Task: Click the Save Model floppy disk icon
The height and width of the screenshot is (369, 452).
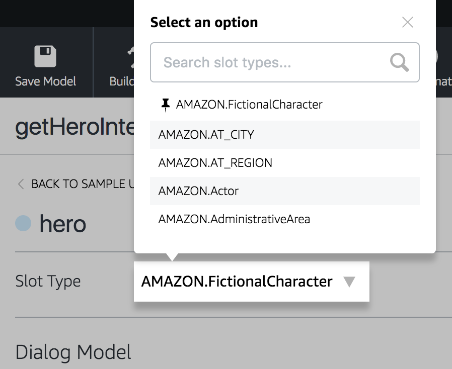Action: (x=45, y=56)
